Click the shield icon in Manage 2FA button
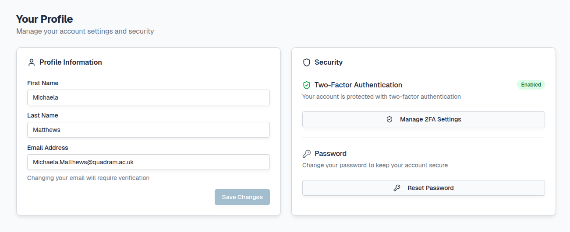 click(389, 119)
